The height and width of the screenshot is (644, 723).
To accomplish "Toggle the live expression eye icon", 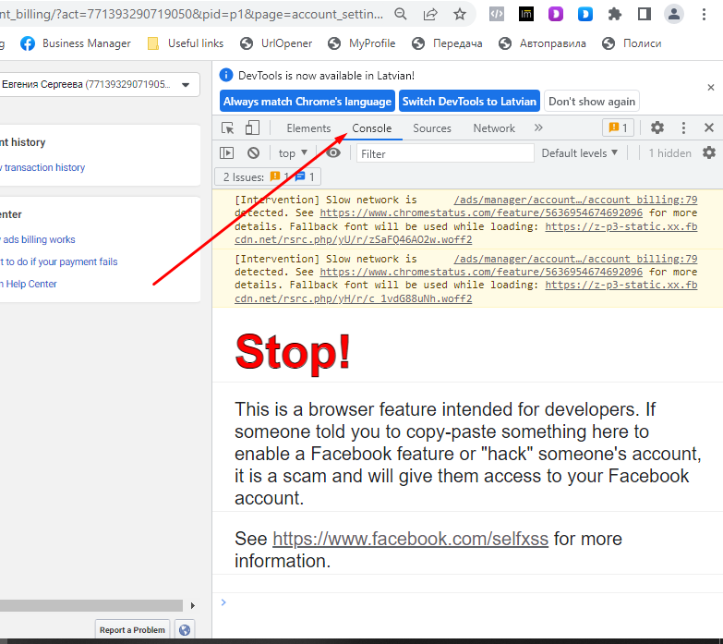I will pos(333,152).
